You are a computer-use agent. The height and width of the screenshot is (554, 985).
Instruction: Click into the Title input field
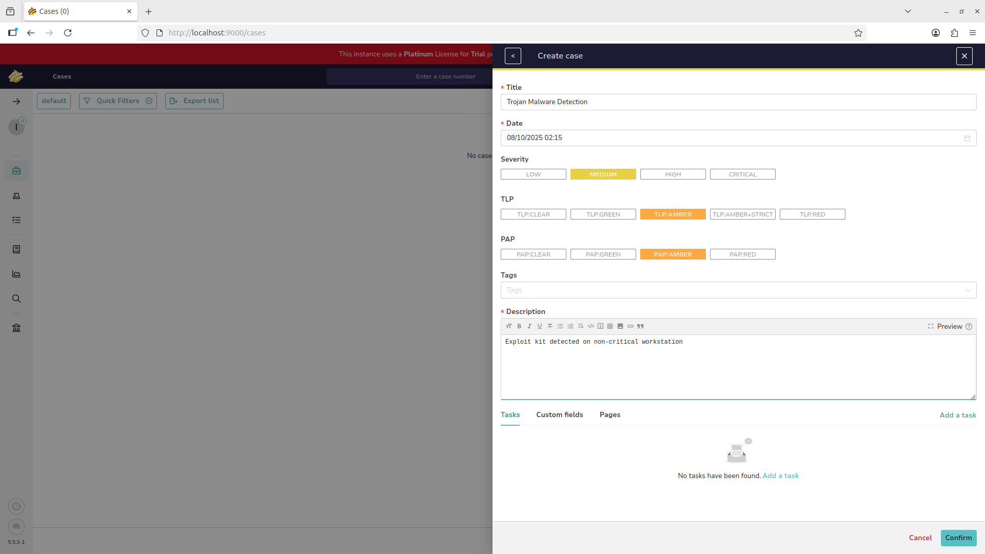pyautogui.click(x=738, y=102)
